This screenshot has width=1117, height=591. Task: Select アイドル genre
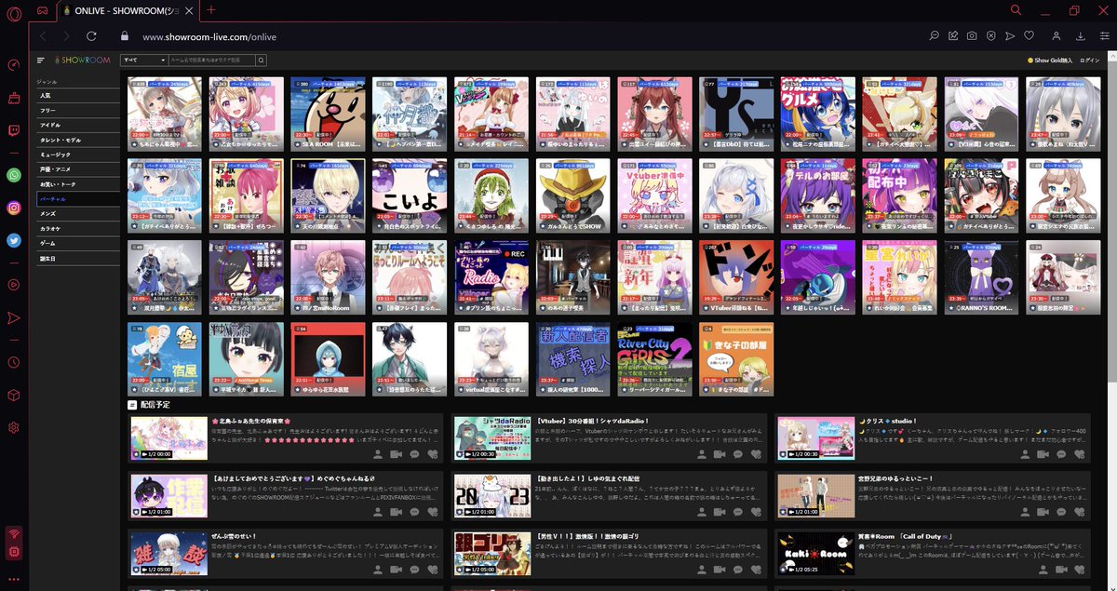[77, 125]
